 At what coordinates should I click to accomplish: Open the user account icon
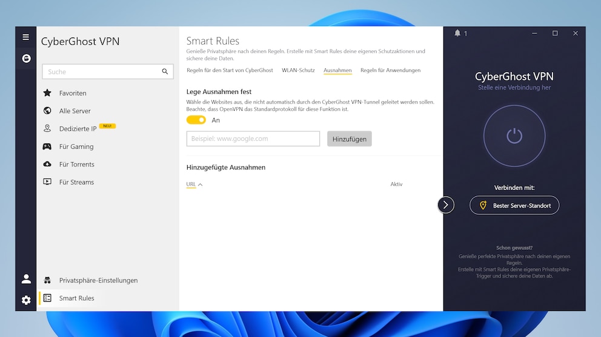pos(26,279)
